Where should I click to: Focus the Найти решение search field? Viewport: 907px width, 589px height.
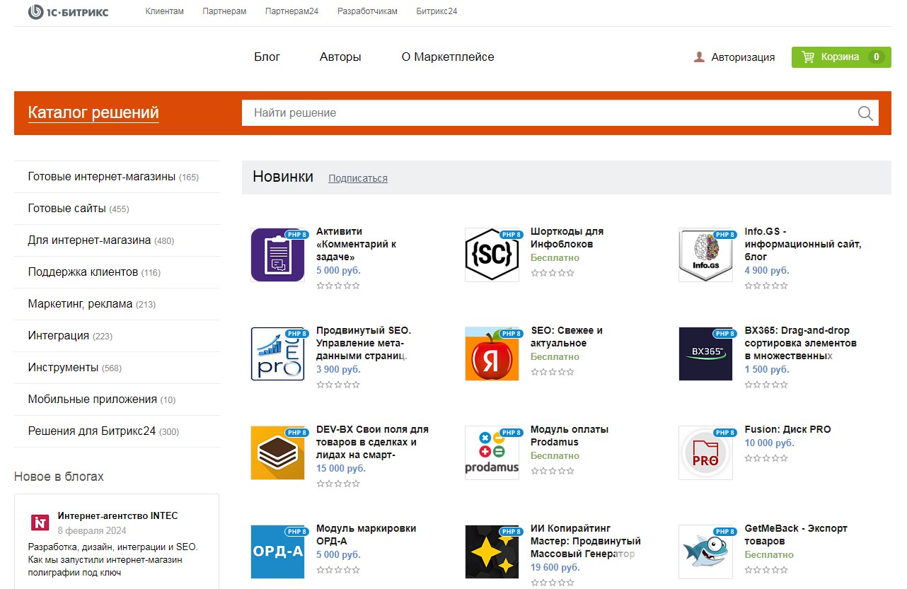(549, 113)
